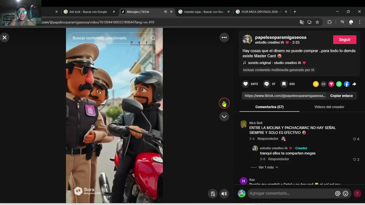365x205 pixels.
Task: Open more share options arrow
Action: point(354,84)
